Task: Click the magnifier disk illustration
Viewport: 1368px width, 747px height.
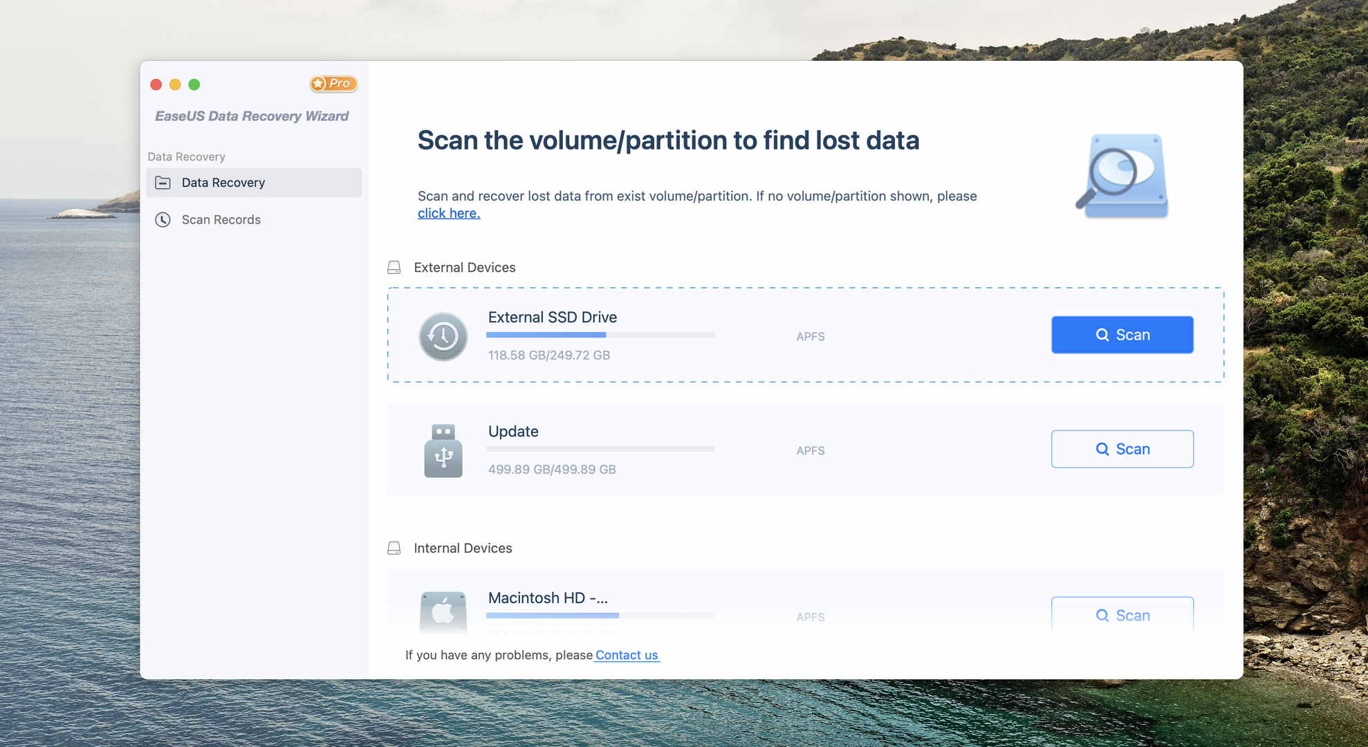Action: point(1122,176)
